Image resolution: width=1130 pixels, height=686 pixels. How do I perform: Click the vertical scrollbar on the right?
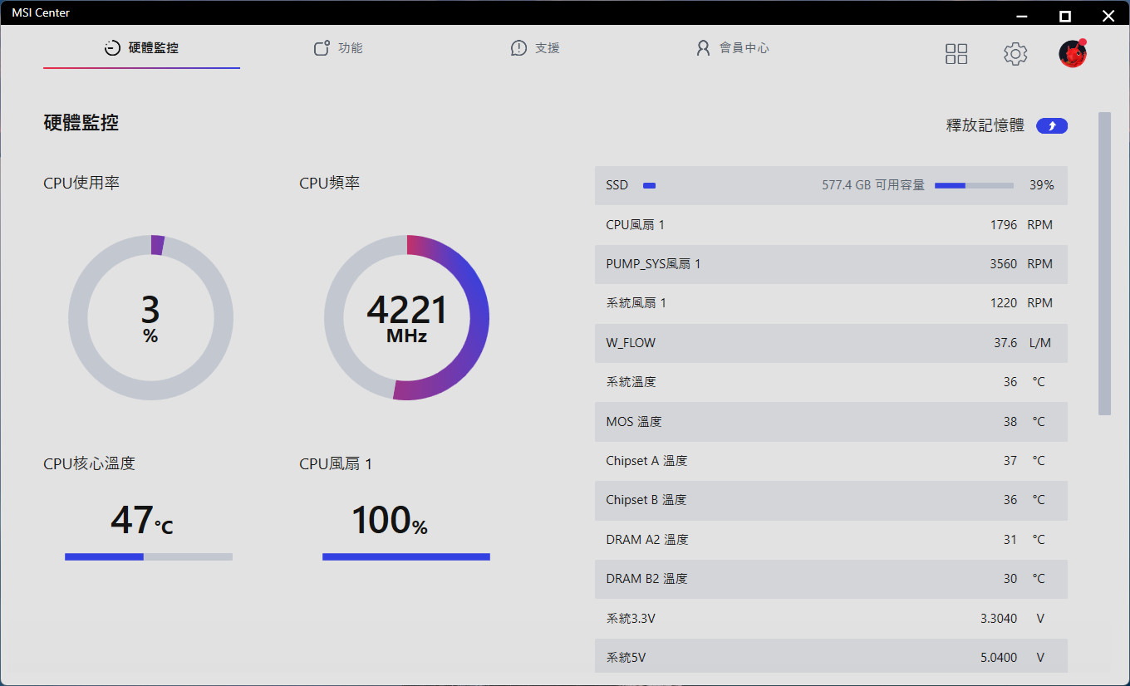(1104, 263)
